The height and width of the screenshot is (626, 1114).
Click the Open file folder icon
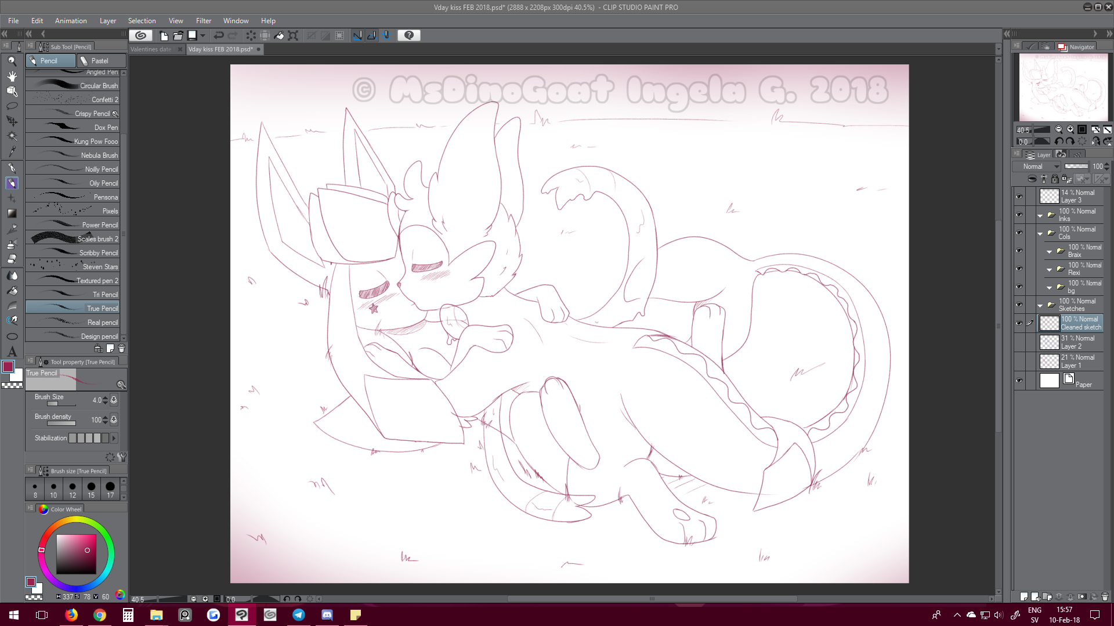pyautogui.click(x=178, y=35)
